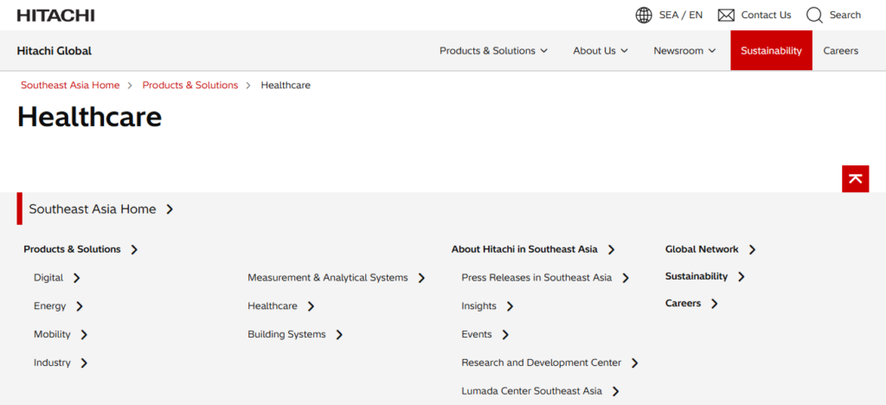Click the chevron beside Measurement & Analytical Systems

pyautogui.click(x=421, y=278)
